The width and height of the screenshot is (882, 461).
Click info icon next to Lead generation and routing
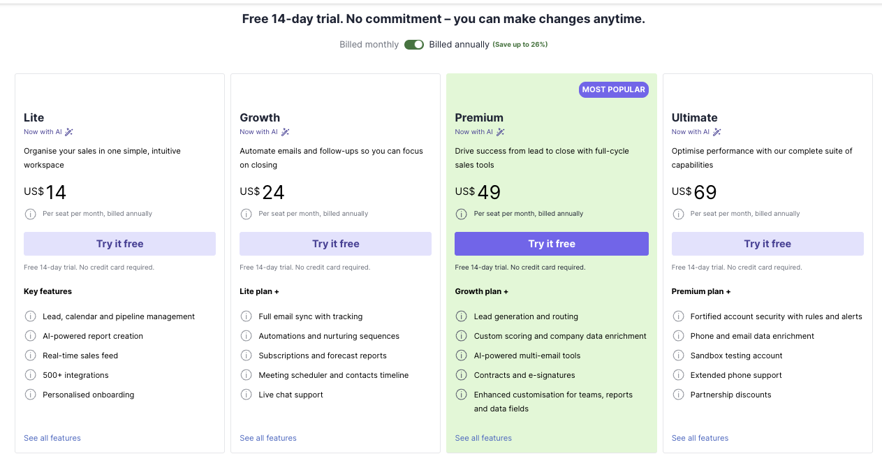click(x=461, y=316)
